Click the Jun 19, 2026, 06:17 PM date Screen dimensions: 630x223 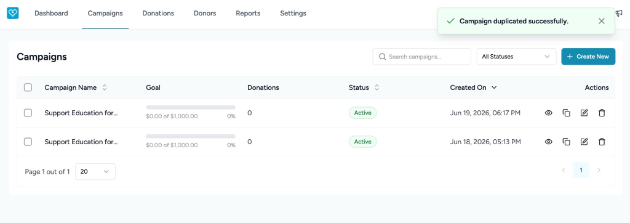tap(485, 113)
